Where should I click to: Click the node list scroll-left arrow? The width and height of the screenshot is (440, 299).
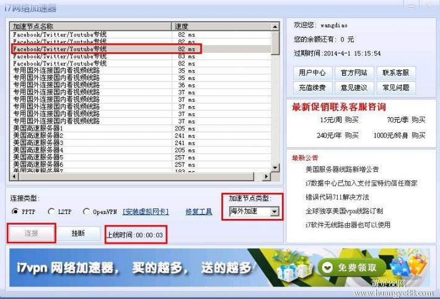click(14, 176)
